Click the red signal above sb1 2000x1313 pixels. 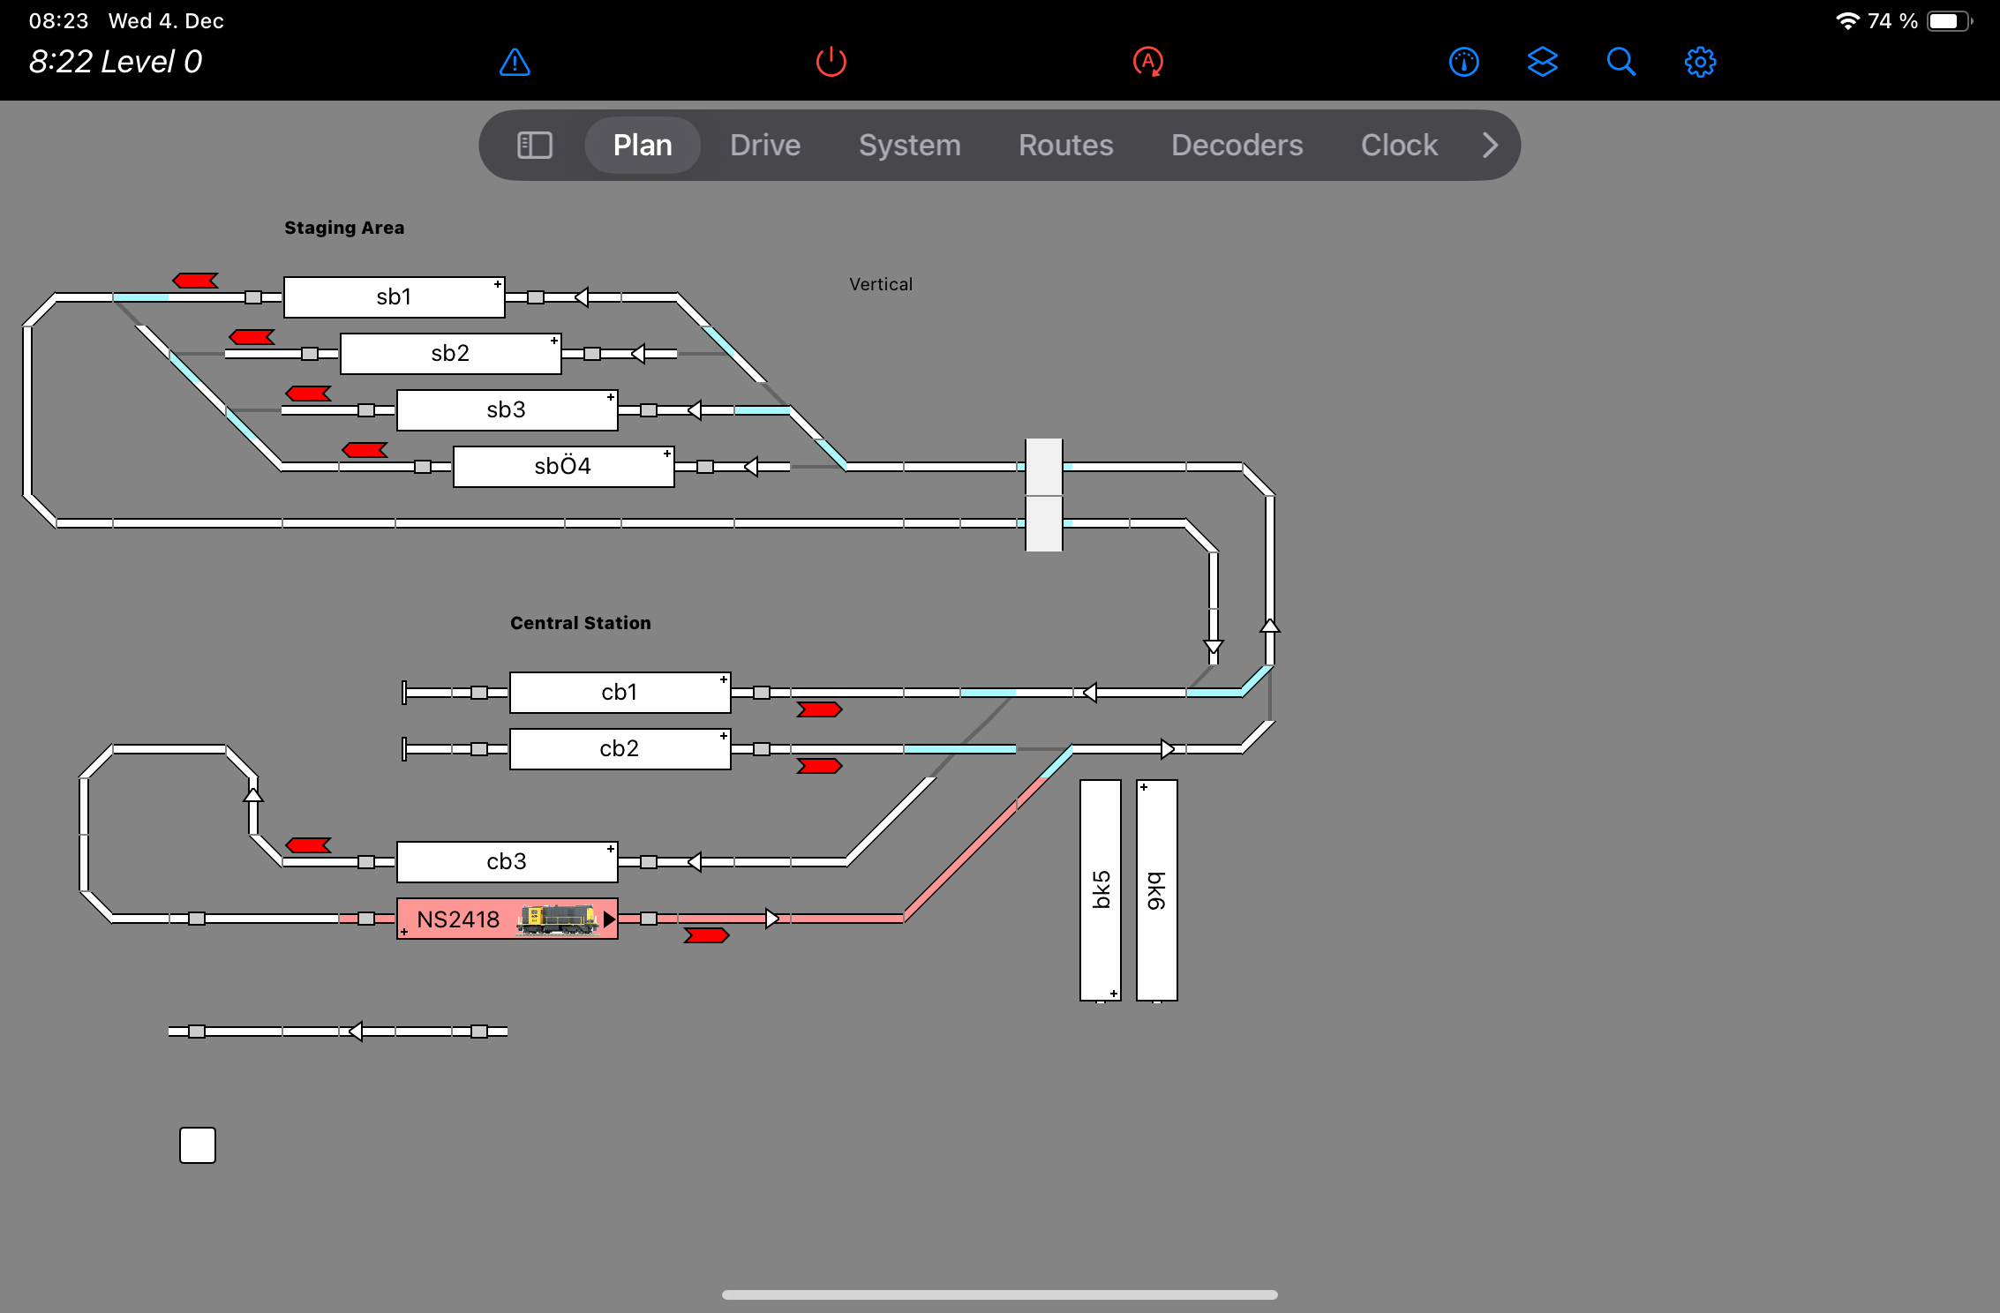(195, 281)
